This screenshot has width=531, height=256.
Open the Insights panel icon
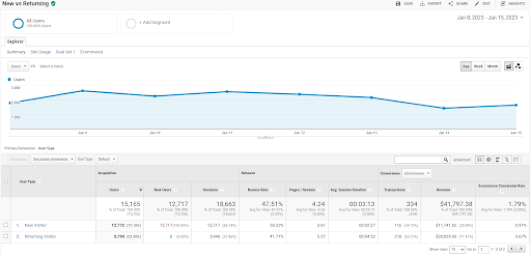tap(503, 3)
